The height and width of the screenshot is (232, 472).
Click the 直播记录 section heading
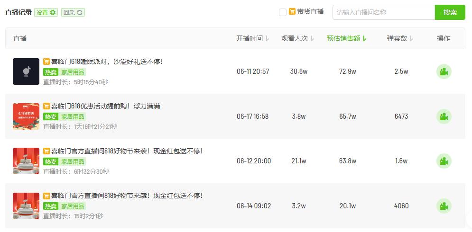[x=19, y=12]
